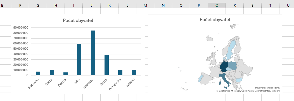
Task: Click the Dánsko bar
Action: (x=65, y=74)
